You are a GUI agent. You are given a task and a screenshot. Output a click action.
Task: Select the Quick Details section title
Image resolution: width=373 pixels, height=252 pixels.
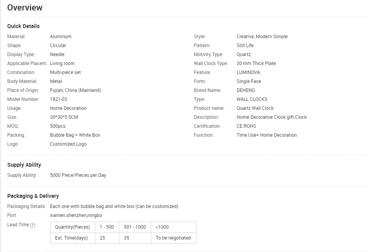tap(23, 26)
